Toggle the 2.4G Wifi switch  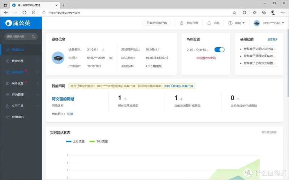(219, 50)
